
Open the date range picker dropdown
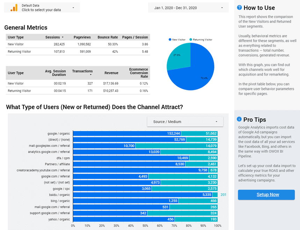tap(188, 8)
